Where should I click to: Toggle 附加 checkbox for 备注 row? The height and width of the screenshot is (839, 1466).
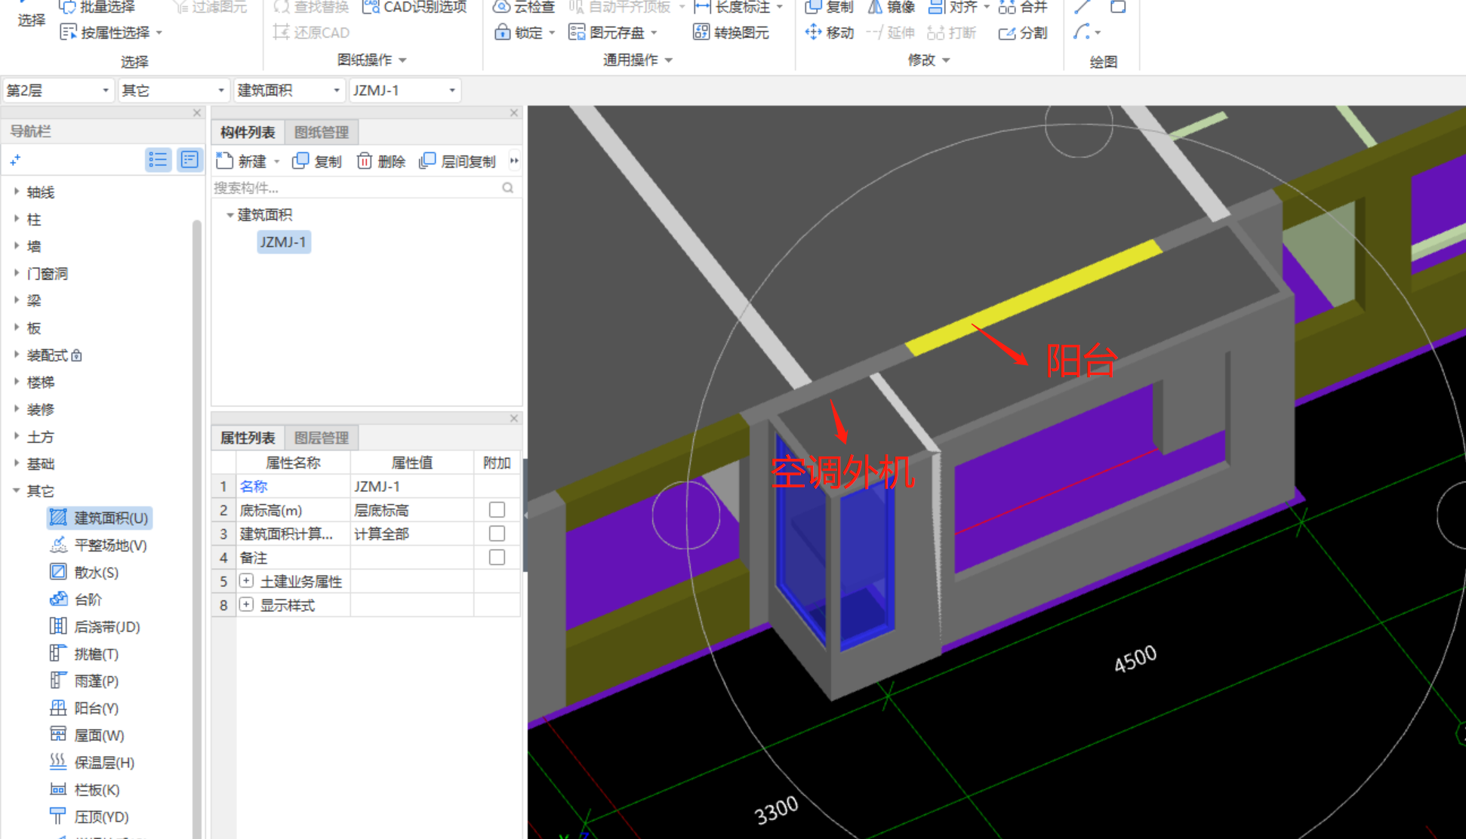click(x=497, y=558)
